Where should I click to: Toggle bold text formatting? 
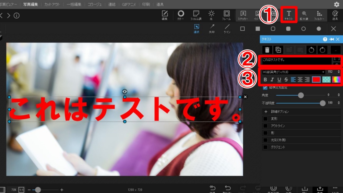click(x=265, y=80)
